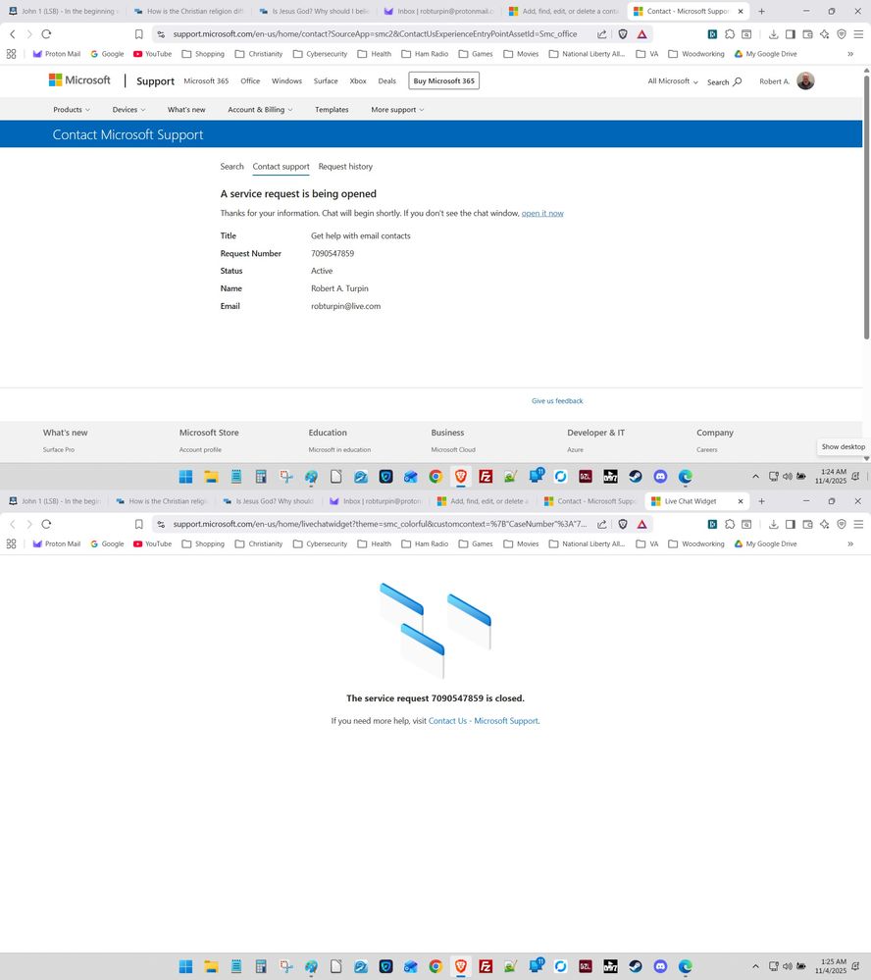Go back in the top browser window
Viewport: 871px width, 980px height.
[13, 34]
